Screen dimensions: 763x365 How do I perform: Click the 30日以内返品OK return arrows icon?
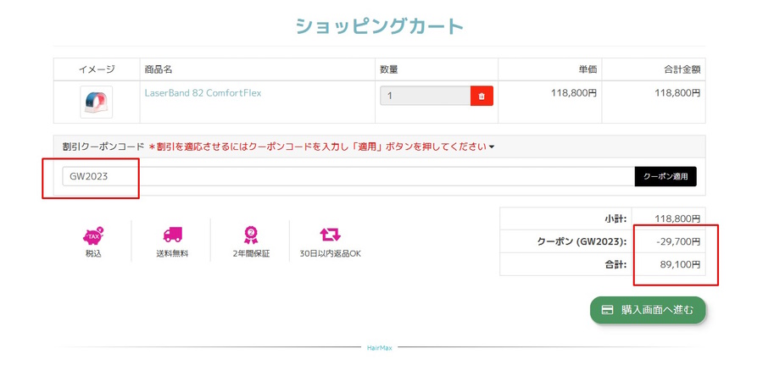(x=330, y=235)
